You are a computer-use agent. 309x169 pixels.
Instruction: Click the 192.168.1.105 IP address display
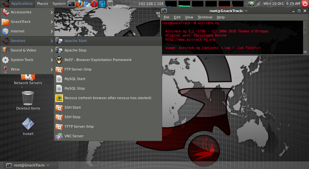151,4
